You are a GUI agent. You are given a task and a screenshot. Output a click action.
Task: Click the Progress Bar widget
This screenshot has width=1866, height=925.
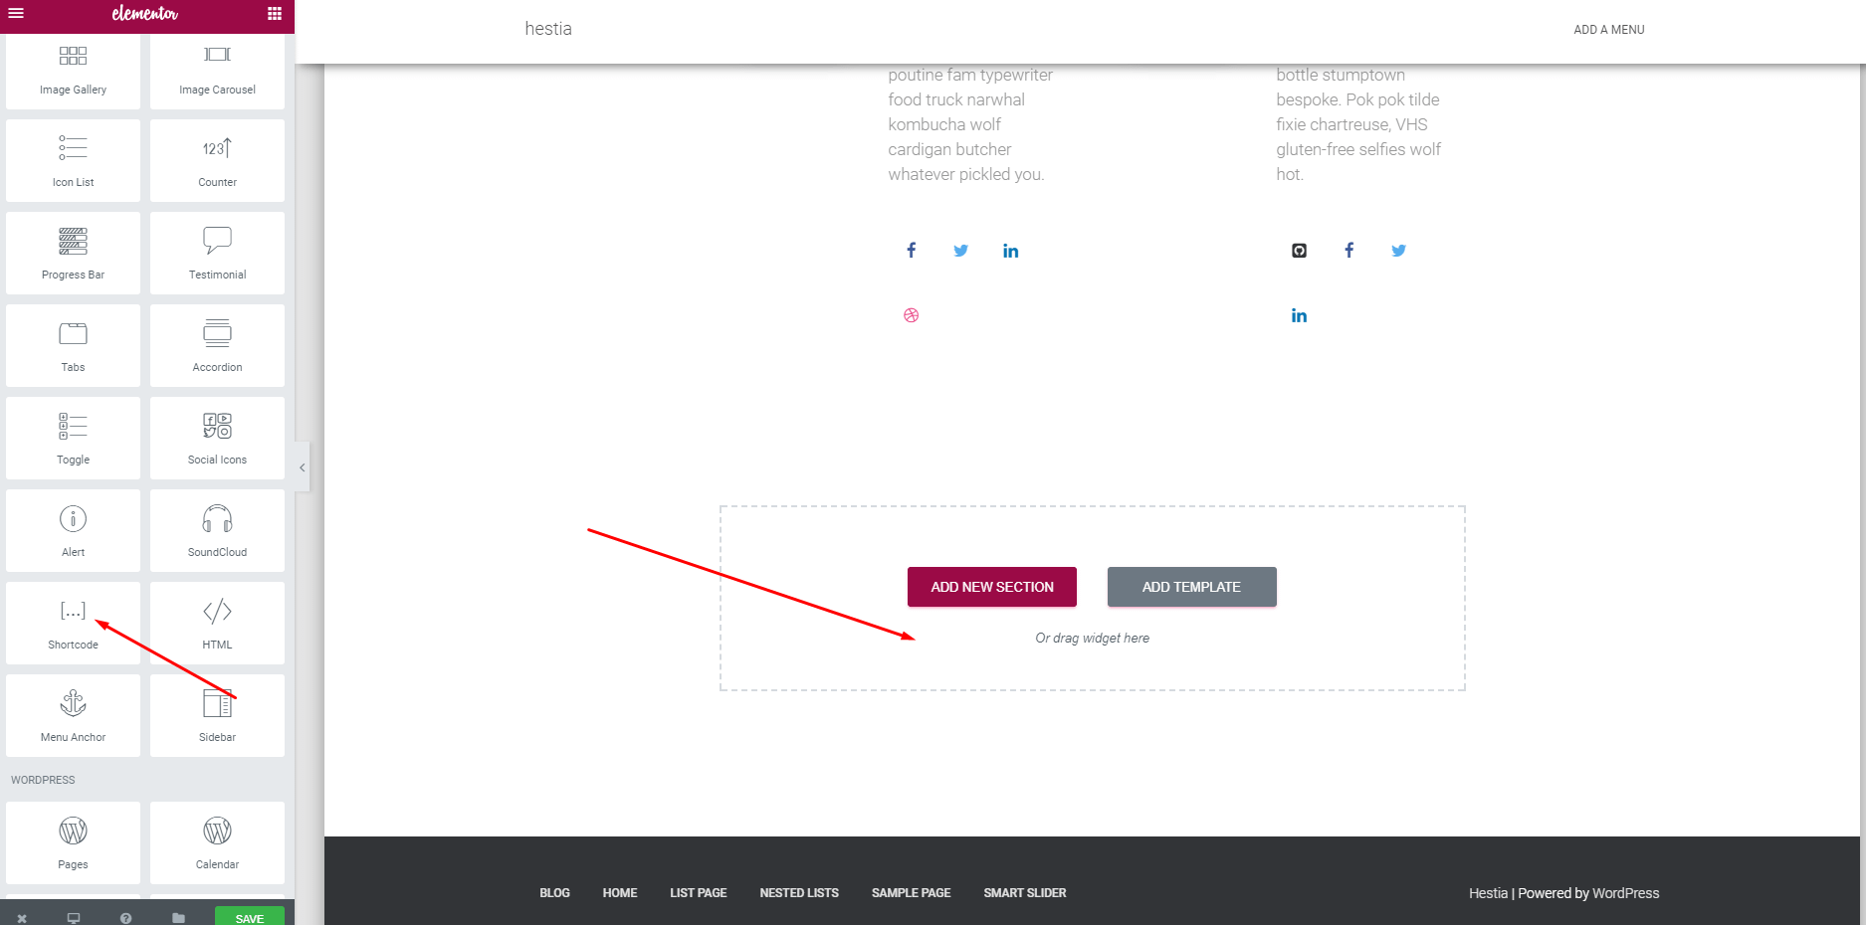pyautogui.click(x=73, y=254)
